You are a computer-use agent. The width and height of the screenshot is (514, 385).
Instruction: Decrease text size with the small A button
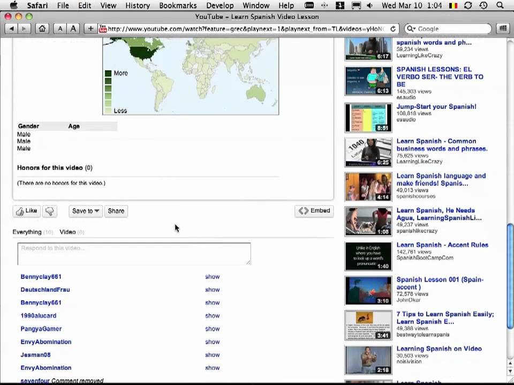pos(60,29)
